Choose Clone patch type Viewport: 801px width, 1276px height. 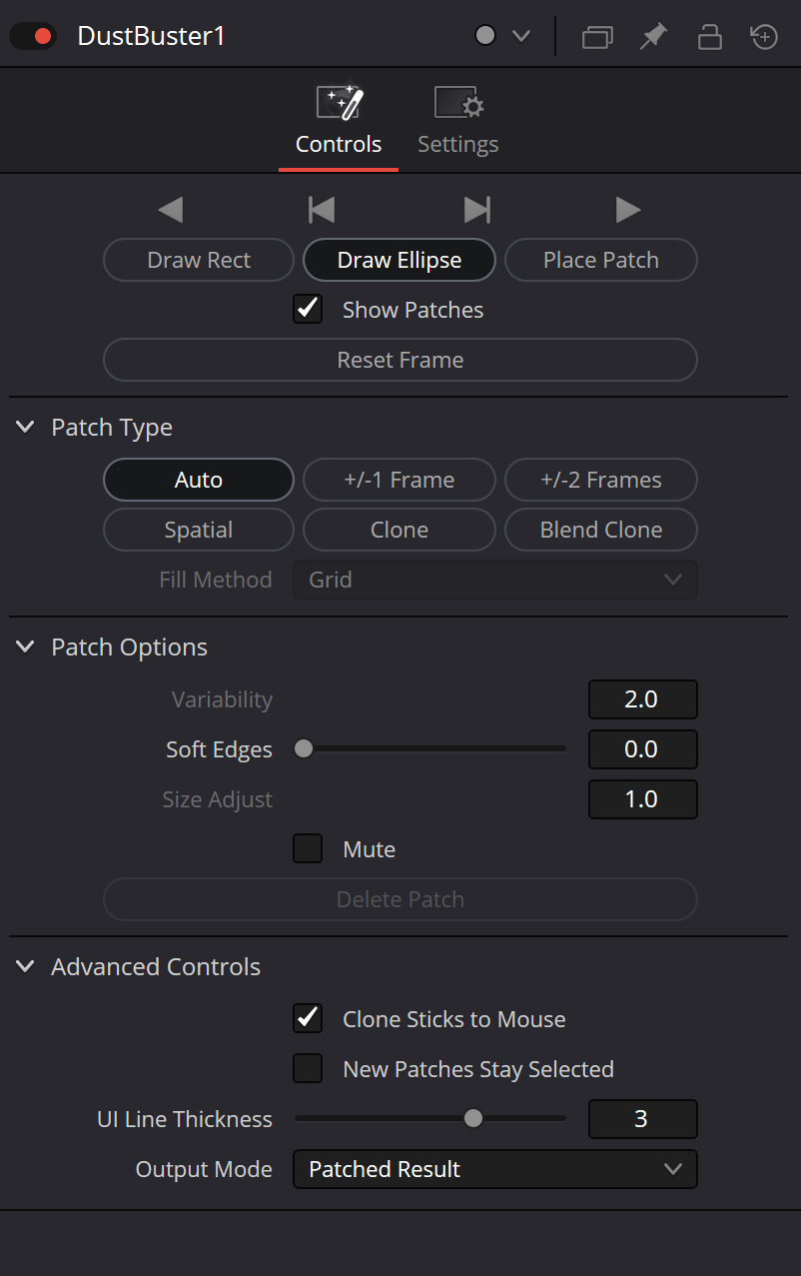(400, 530)
